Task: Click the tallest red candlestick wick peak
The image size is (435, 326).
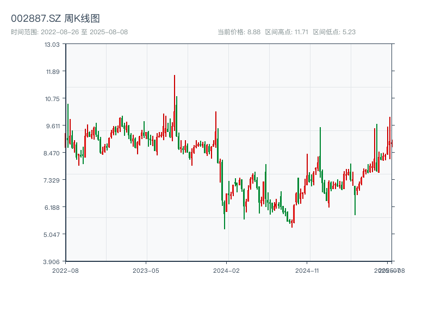Action: coord(175,76)
